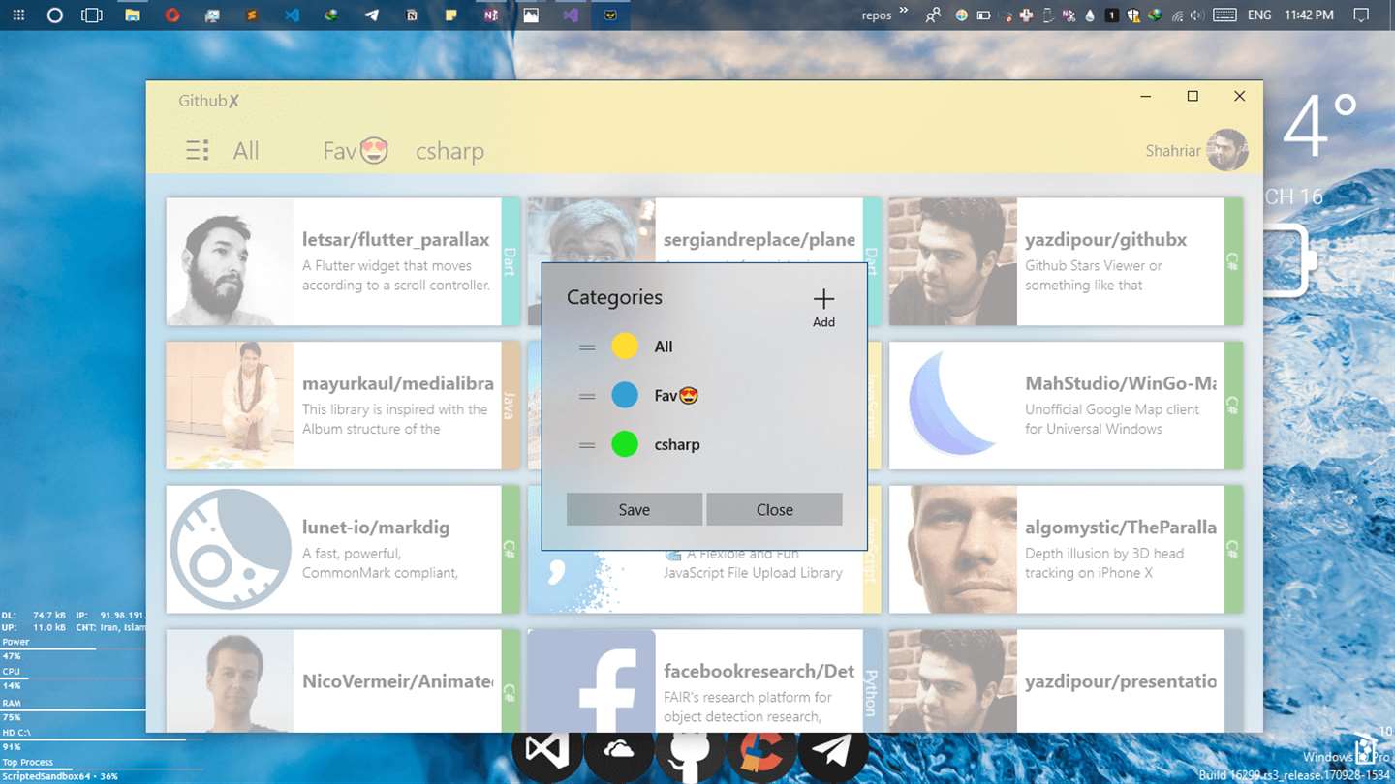Viewport: 1395px width, 784px height.
Task: Close the categories dialog
Action: pos(775,509)
